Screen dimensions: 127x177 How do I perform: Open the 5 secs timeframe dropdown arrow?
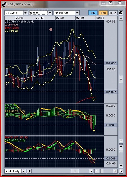[50, 13]
